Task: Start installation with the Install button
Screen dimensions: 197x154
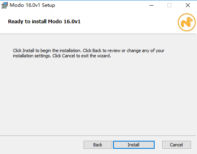Action: [x=134, y=145]
